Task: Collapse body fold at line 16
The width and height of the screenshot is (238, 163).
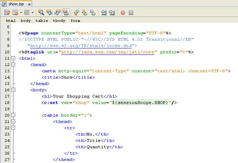Action: point(13,90)
